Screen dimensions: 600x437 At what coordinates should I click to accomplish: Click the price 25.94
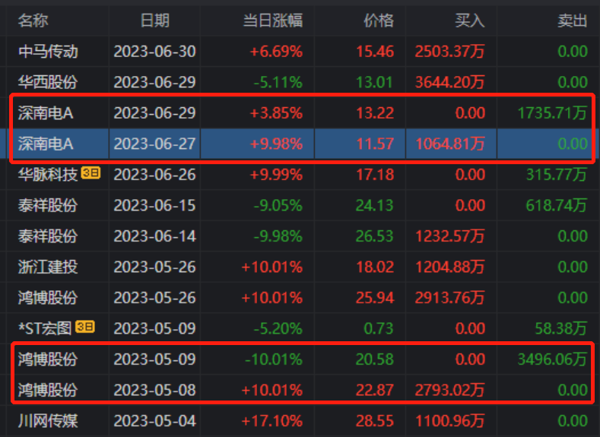coord(375,298)
